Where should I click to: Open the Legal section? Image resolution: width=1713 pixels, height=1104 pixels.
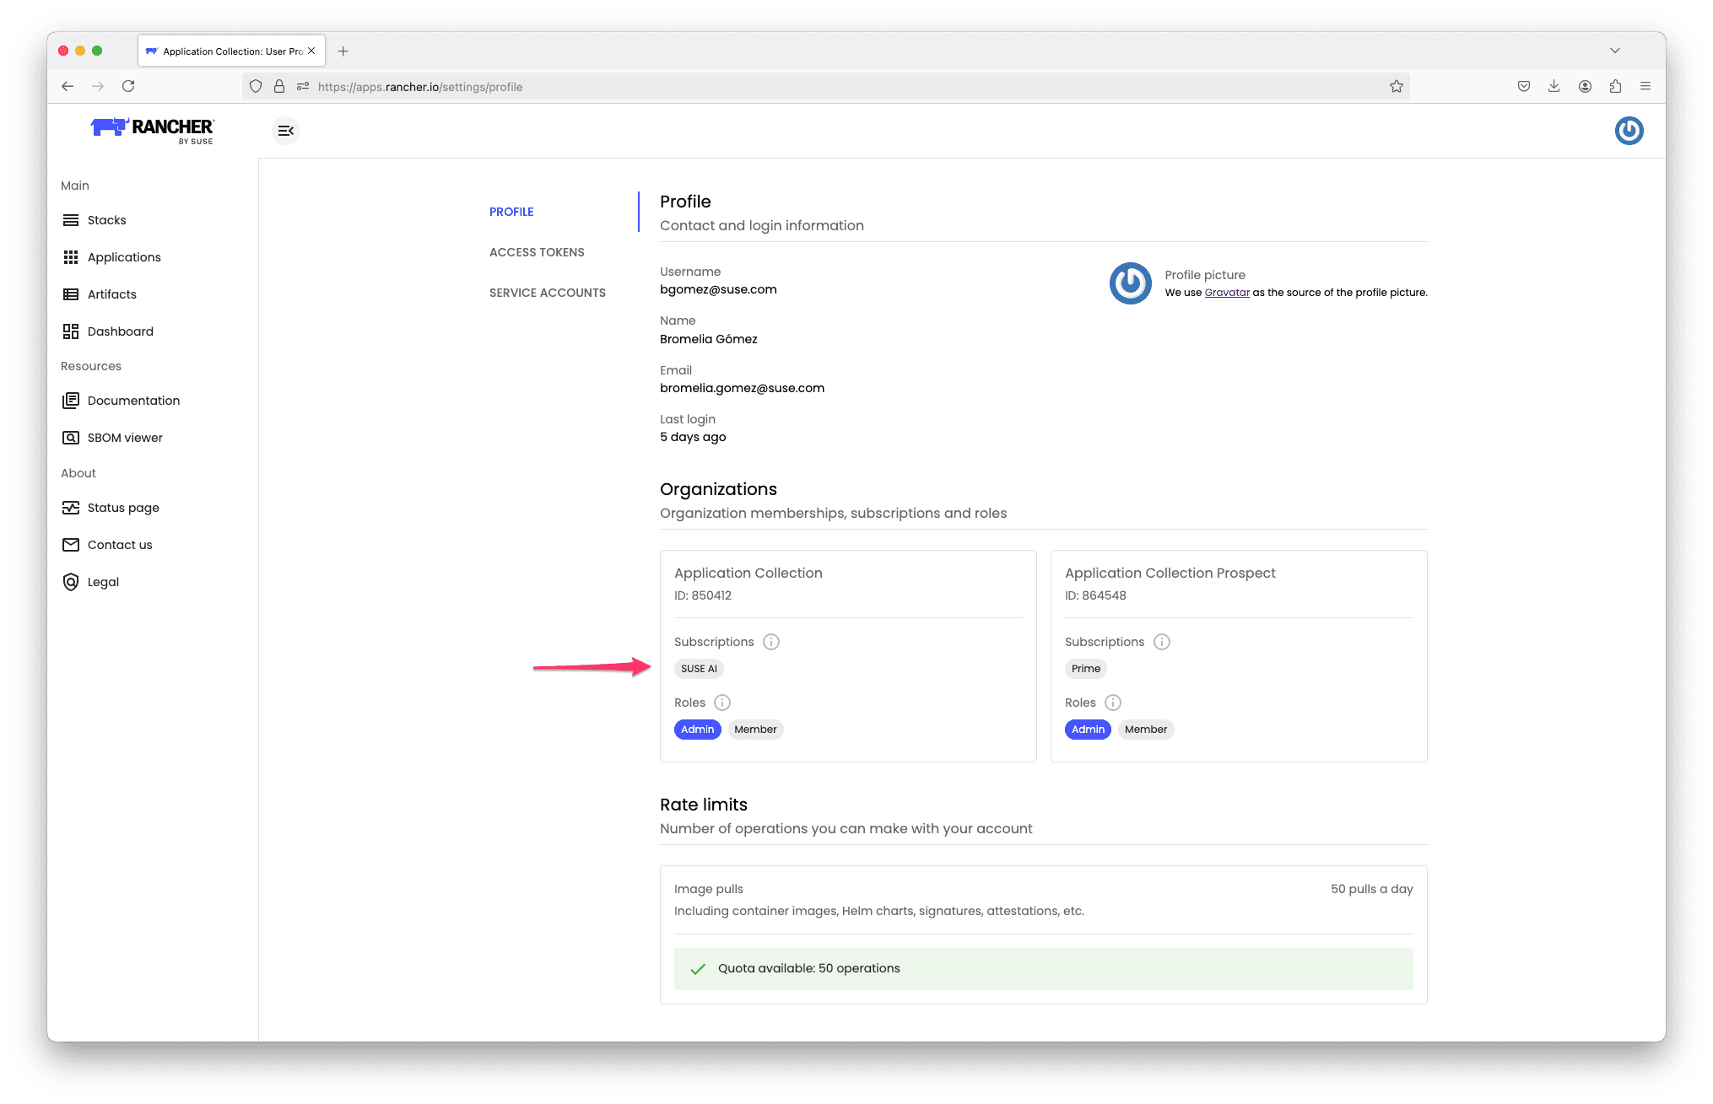pyautogui.click(x=102, y=582)
